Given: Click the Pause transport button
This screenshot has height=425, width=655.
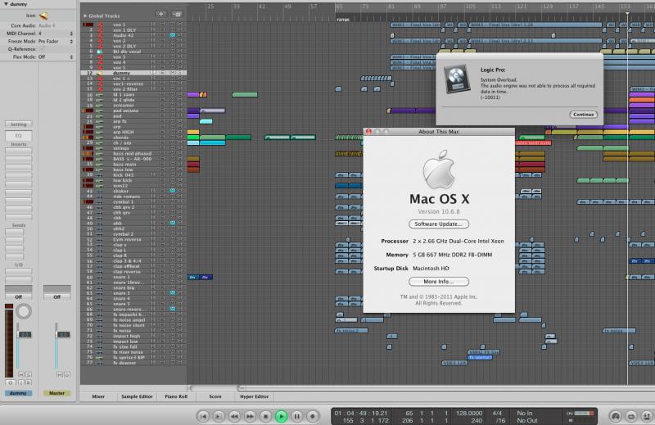Looking at the screenshot, I should (297, 416).
